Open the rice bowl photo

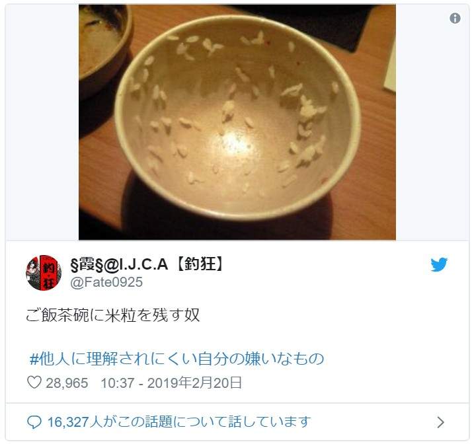[x=237, y=122]
